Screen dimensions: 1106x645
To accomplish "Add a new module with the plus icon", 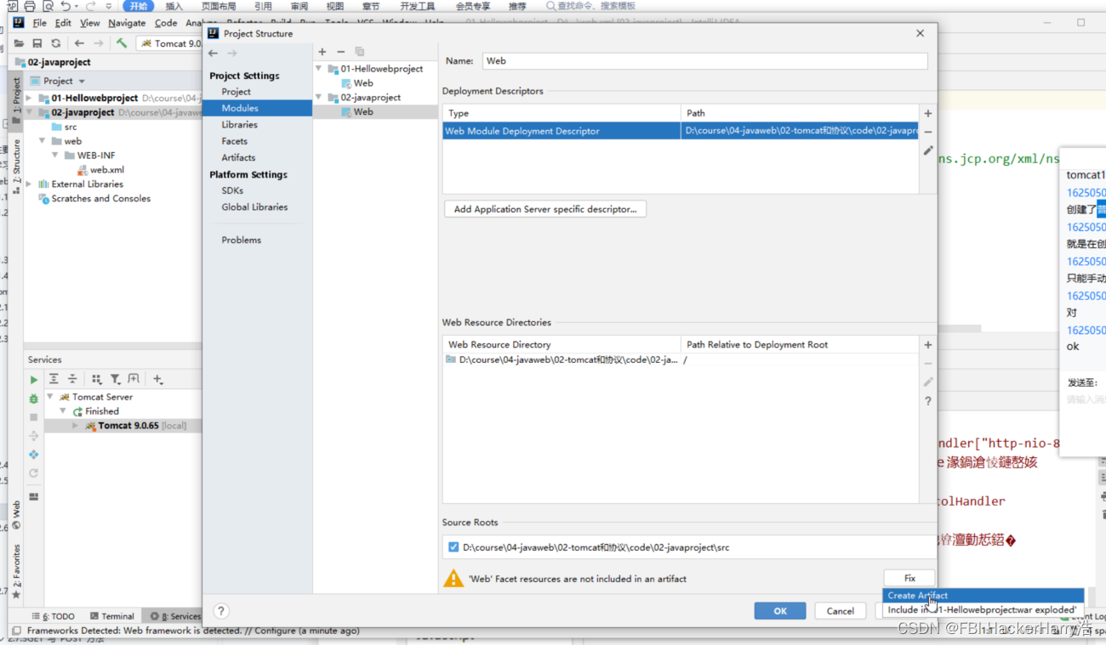I will (322, 52).
